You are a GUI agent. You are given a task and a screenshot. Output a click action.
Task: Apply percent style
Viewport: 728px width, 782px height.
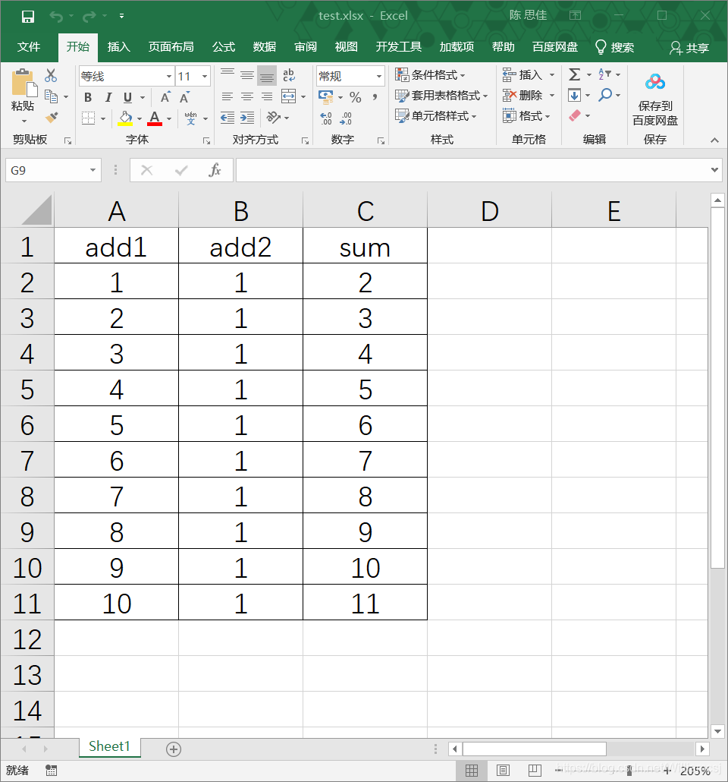356,97
